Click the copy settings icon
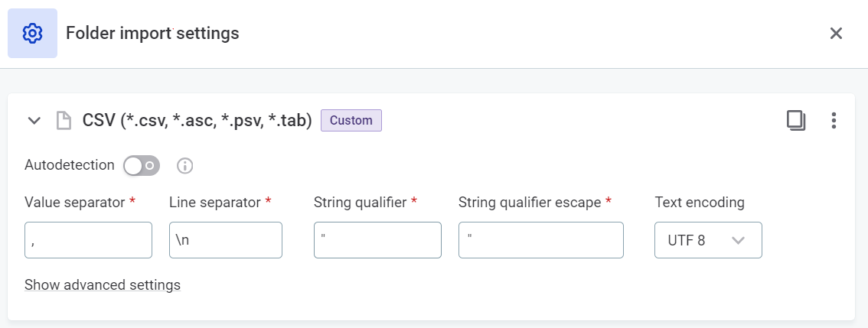The width and height of the screenshot is (868, 328). pyautogui.click(x=796, y=121)
